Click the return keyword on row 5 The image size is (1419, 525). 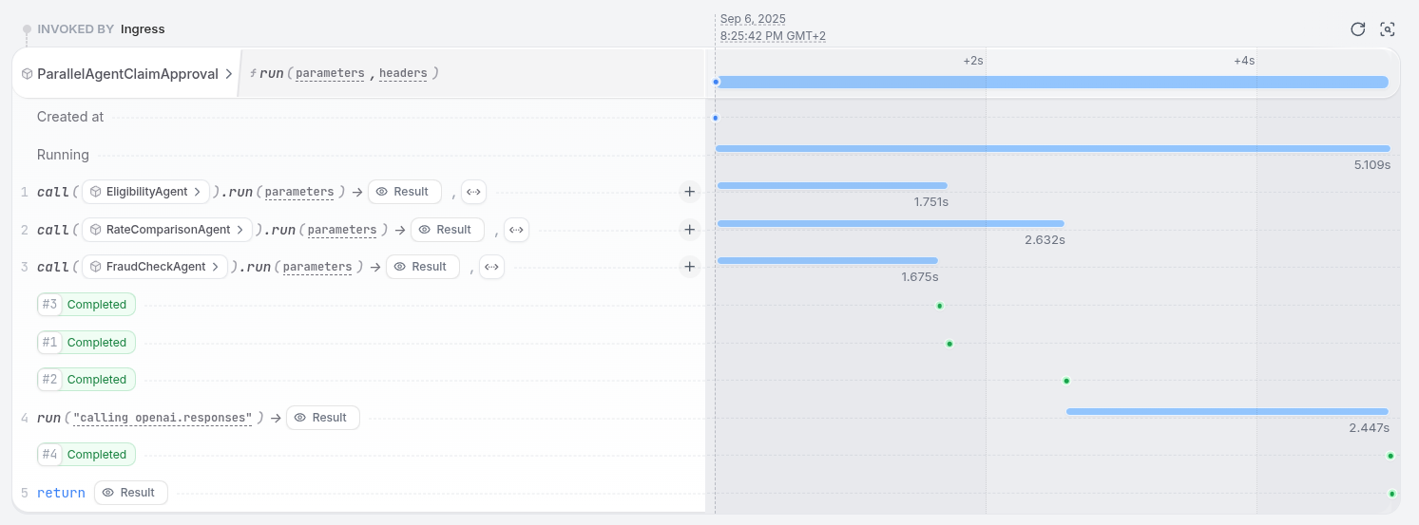click(x=61, y=493)
